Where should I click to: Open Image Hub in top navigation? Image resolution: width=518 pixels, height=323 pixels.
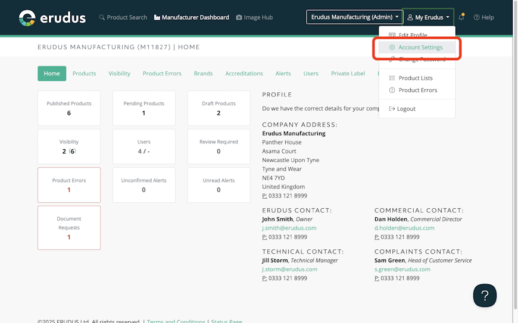(x=254, y=17)
